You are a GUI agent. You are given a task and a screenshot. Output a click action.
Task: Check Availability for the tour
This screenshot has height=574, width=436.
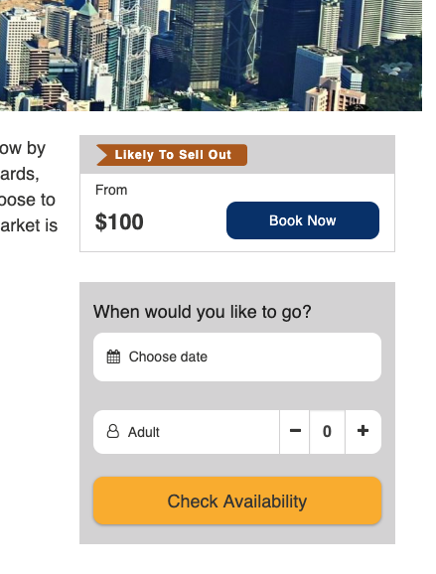tap(237, 501)
